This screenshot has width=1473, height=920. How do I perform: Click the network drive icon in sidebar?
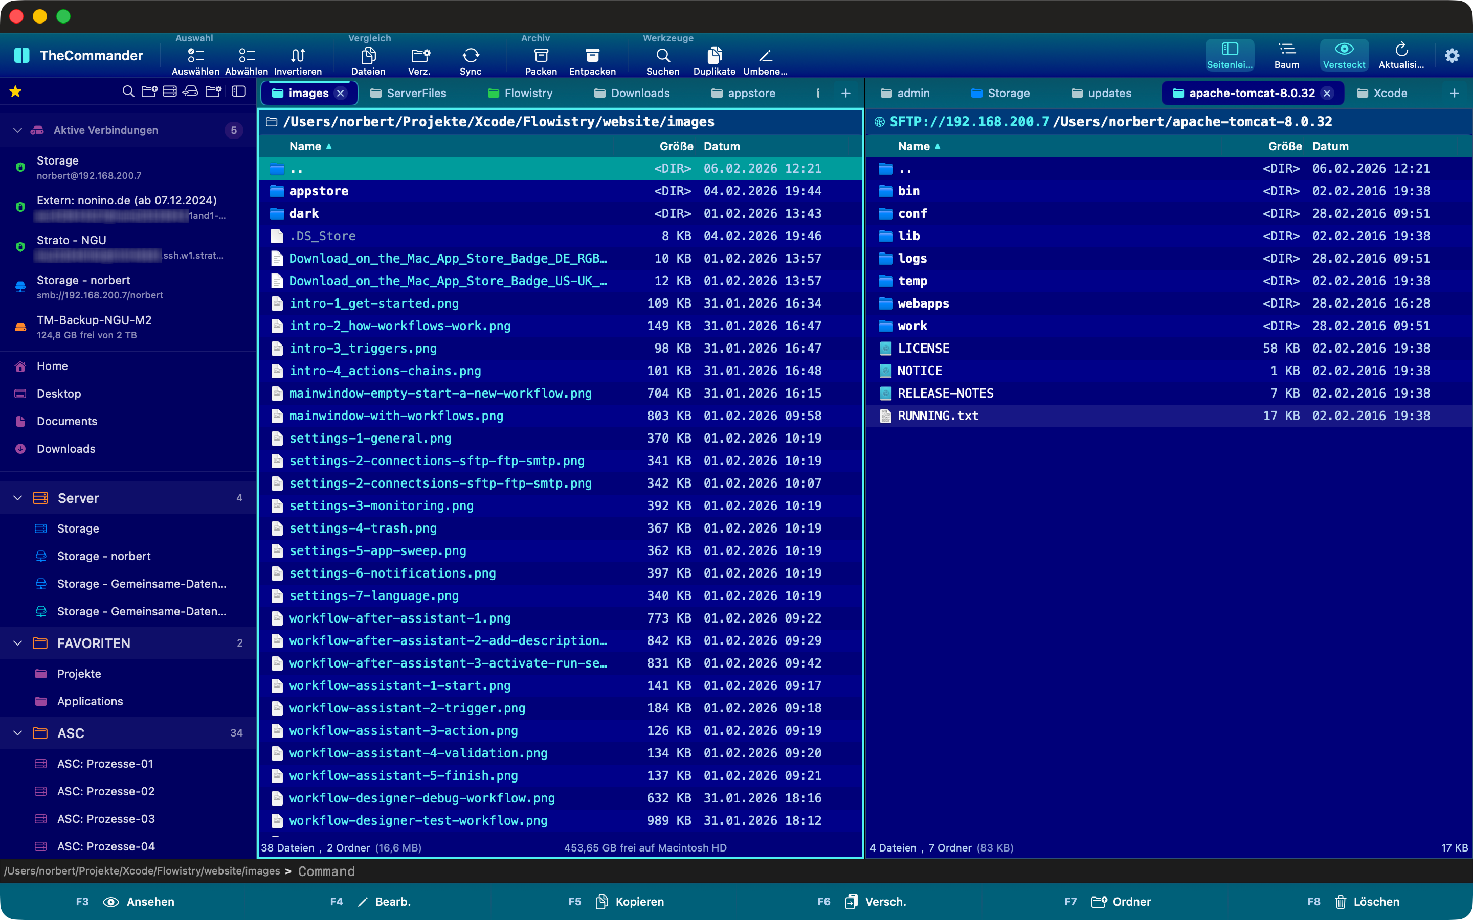(190, 92)
